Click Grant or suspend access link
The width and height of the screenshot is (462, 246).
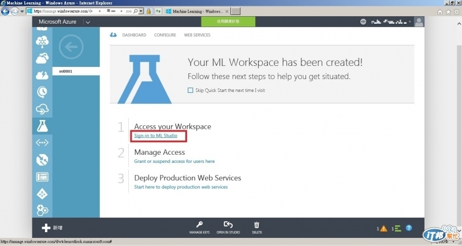(x=174, y=161)
